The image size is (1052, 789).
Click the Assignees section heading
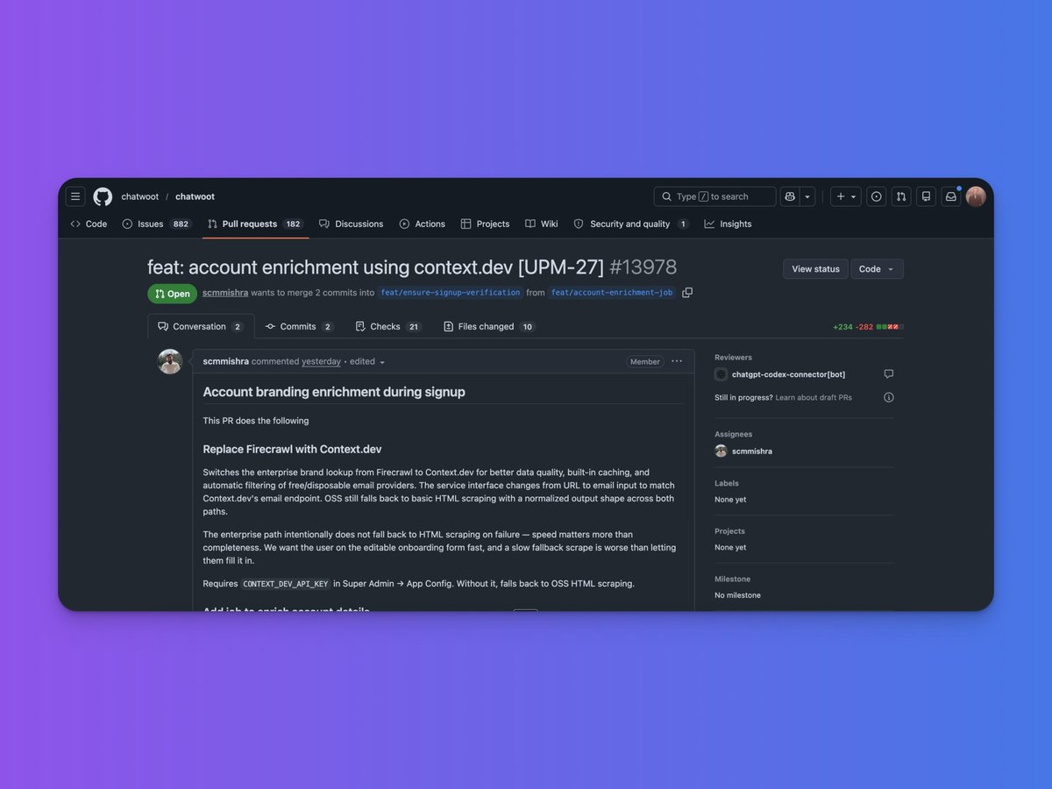734,434
